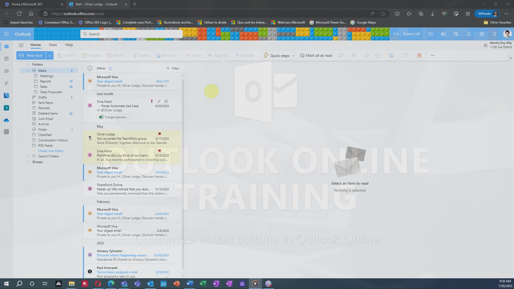Click the hamburger menu to toggle navigation pane

click(21, 45)
